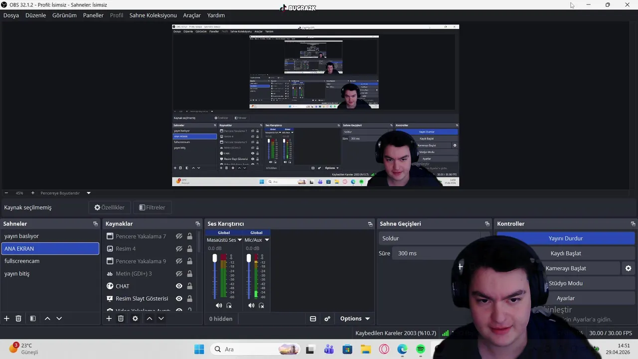Add a new scene with plus icon
Viewport: 638px width, 359px height.
pos(6,319)
